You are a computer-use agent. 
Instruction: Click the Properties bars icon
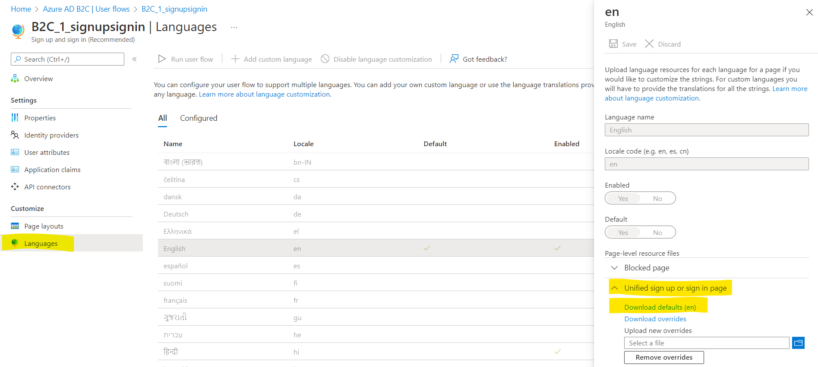(x=15, y=117)
